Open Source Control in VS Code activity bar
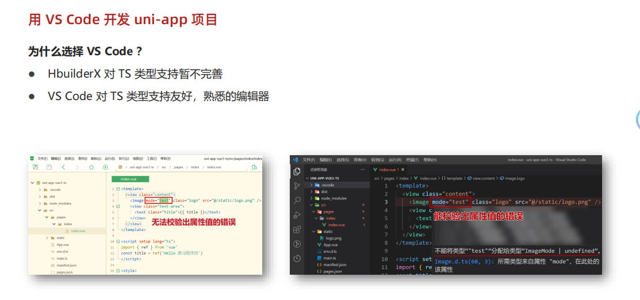640x300 pixels. click(297, 186)
